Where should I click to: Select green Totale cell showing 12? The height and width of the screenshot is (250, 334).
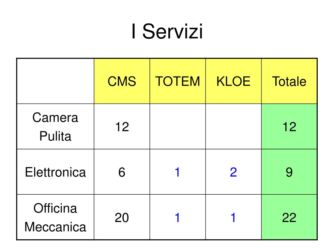(289, 127)
